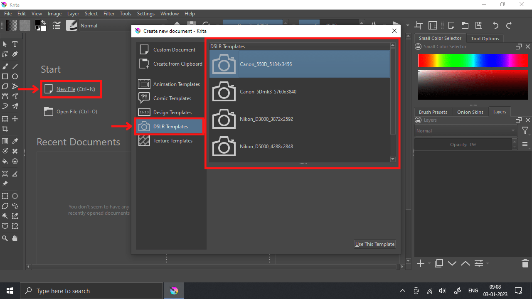Open the Layers blending mode Normal dropdown
Screen dimensions: 532x299
point(465,130)
